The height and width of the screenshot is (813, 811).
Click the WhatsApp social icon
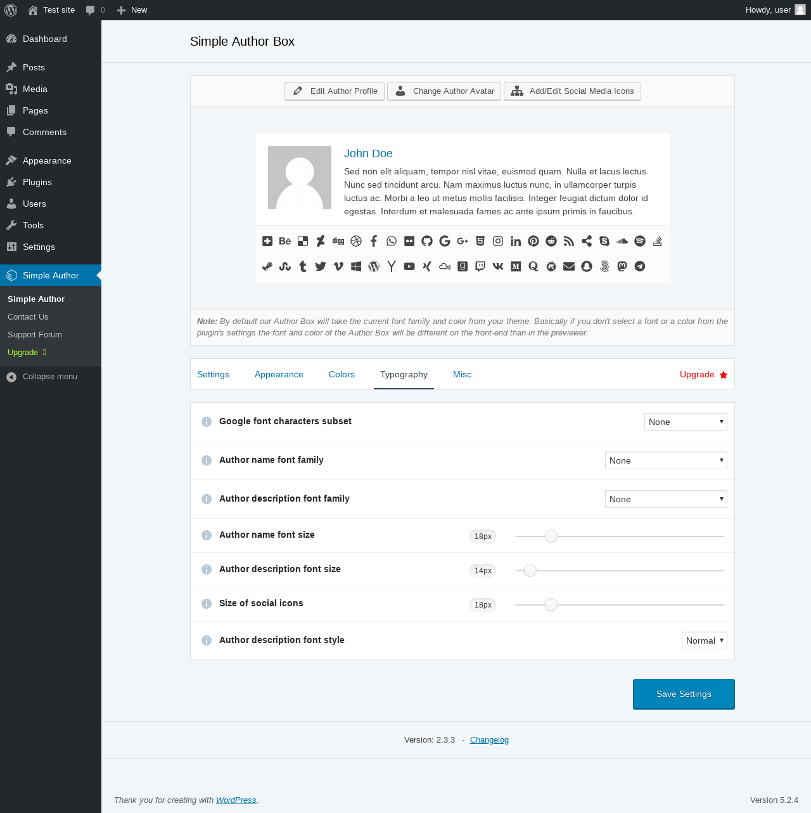[x=392, y=241]
